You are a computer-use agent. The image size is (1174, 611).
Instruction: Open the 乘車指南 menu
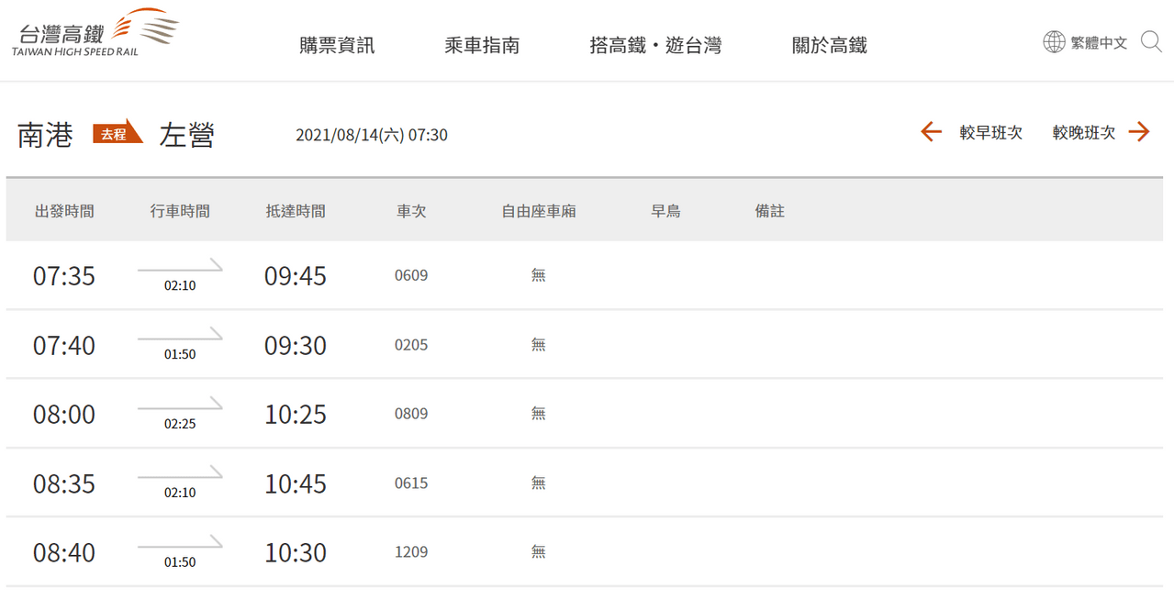point(482,45)
